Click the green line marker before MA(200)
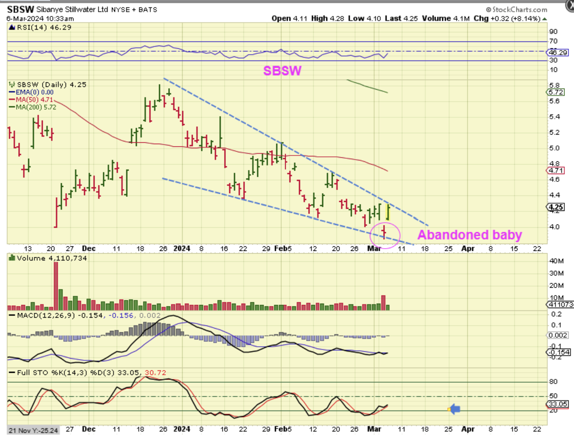The width and height of the screenshot is (574, 435). click(12, 107)
